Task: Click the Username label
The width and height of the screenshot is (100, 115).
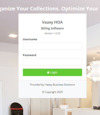Action: pos(30,39)
